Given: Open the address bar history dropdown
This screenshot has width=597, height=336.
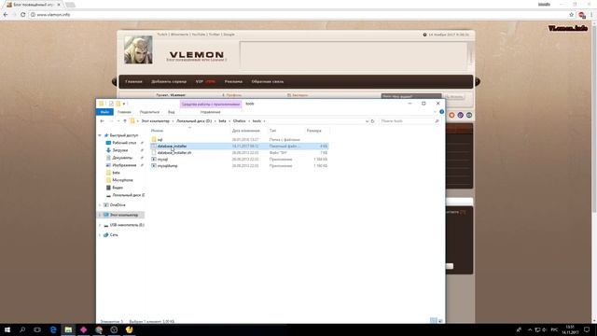Looking at the screenshot, I should tap(367, 121).
